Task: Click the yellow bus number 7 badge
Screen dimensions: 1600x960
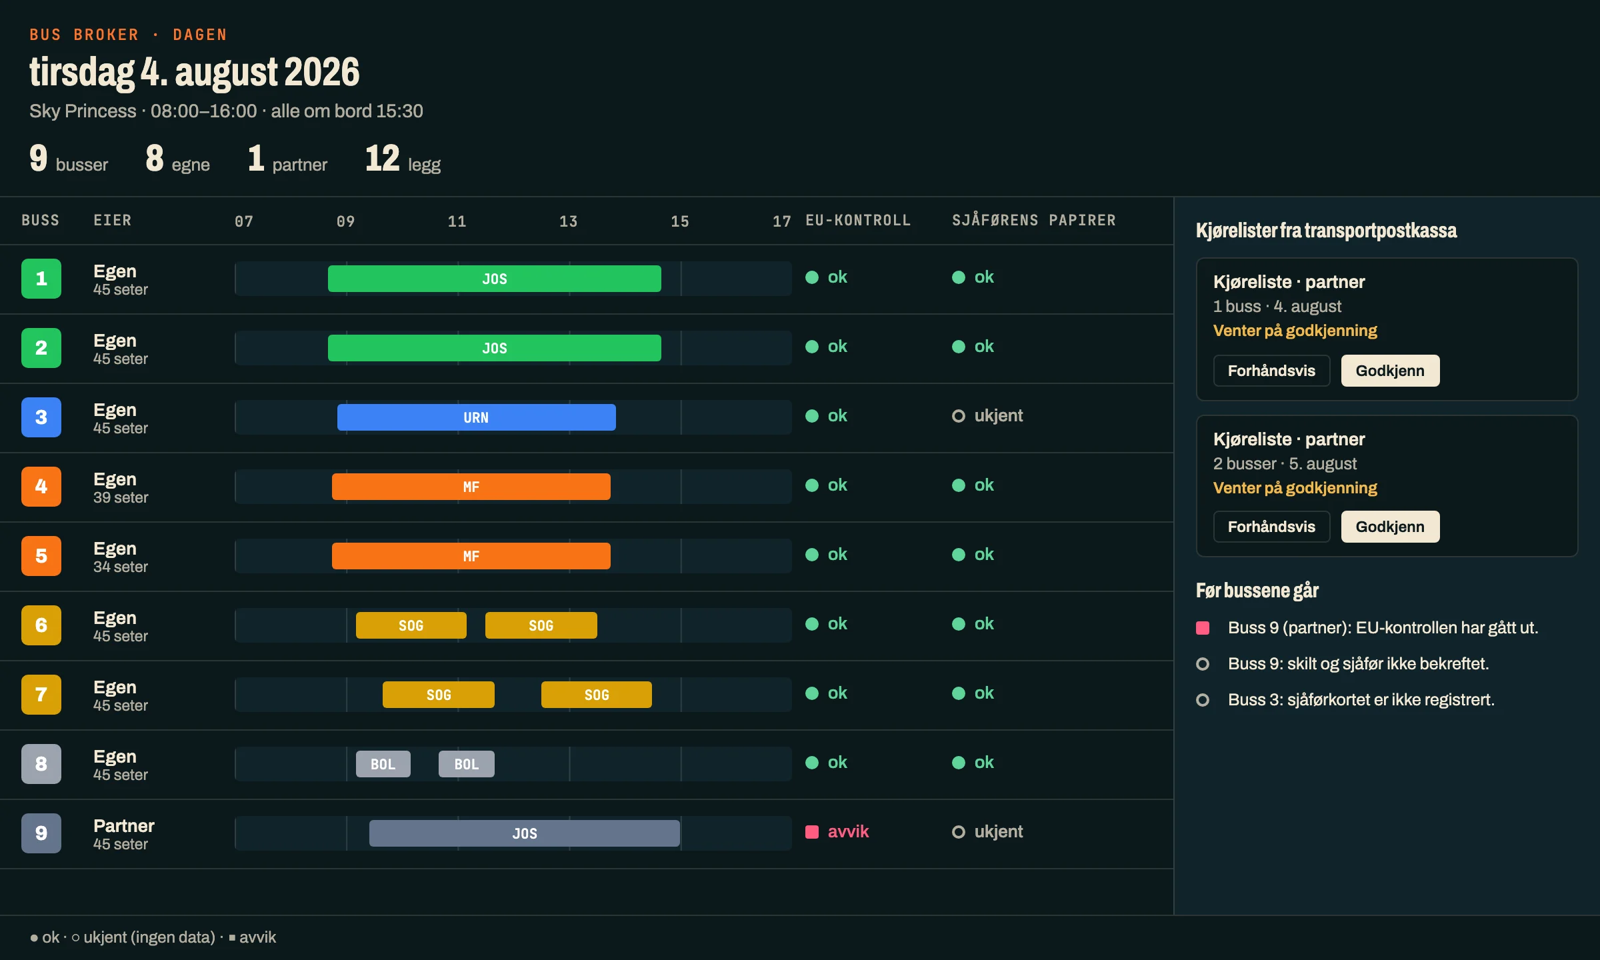Action: coord(41,695)
